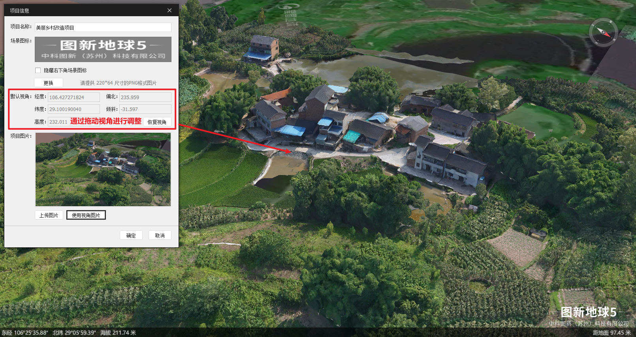636x337 pixels.
Task: Click the 图新地球5 watermark logo
Action: click(x=589, y=316)
